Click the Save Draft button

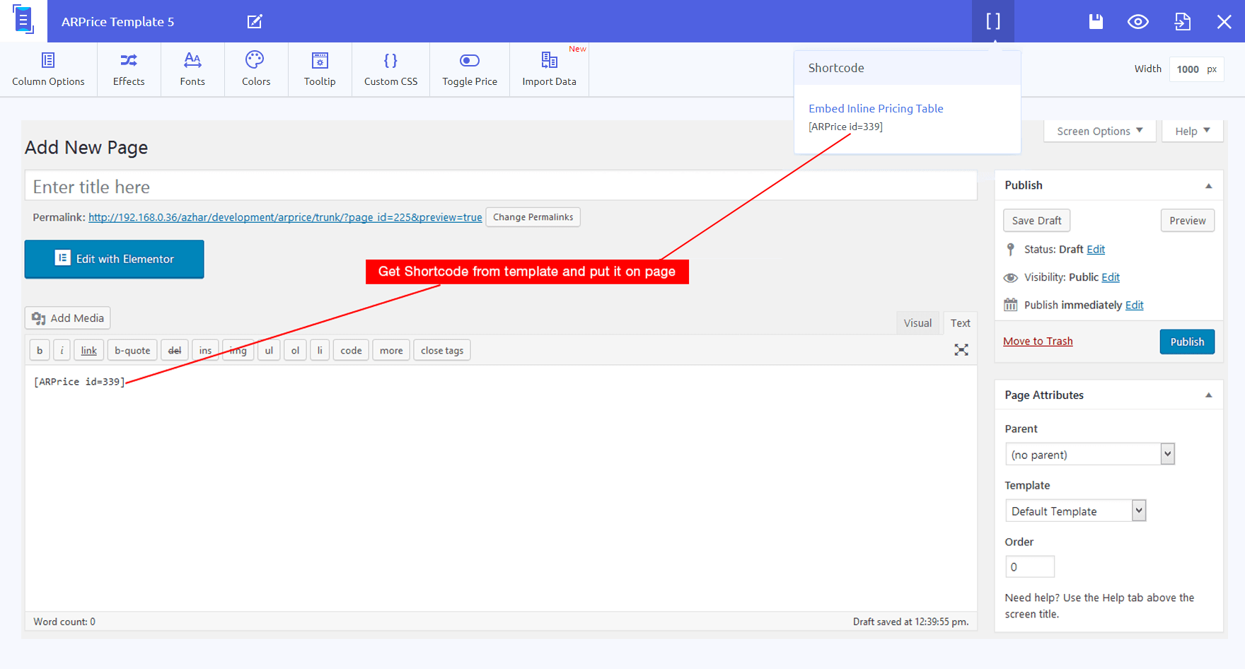[1036, 221]
